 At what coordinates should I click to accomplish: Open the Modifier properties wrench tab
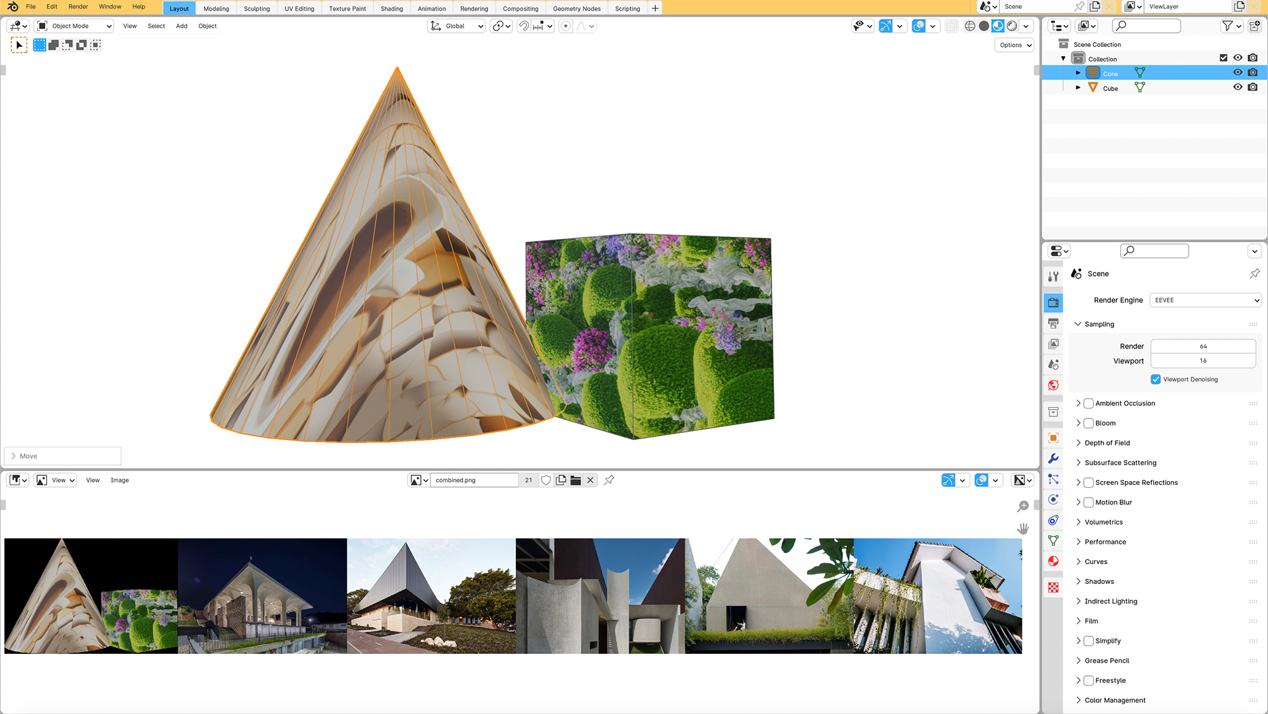tap(1053, 459)
